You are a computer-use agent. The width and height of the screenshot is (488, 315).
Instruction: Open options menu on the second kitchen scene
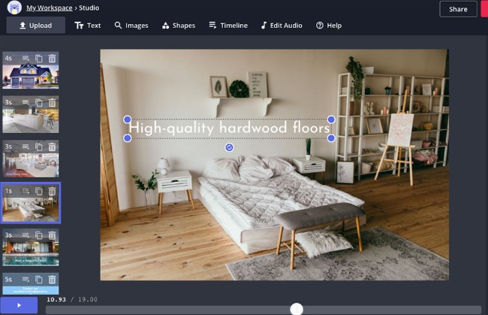(x=26, y=103)
